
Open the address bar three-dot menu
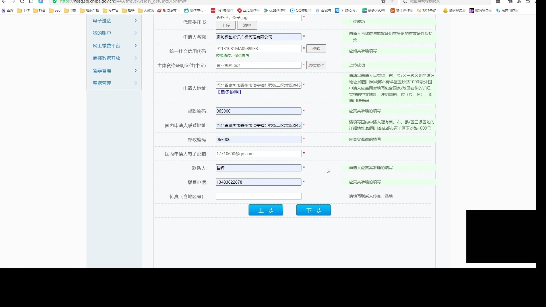pos(392,1)
